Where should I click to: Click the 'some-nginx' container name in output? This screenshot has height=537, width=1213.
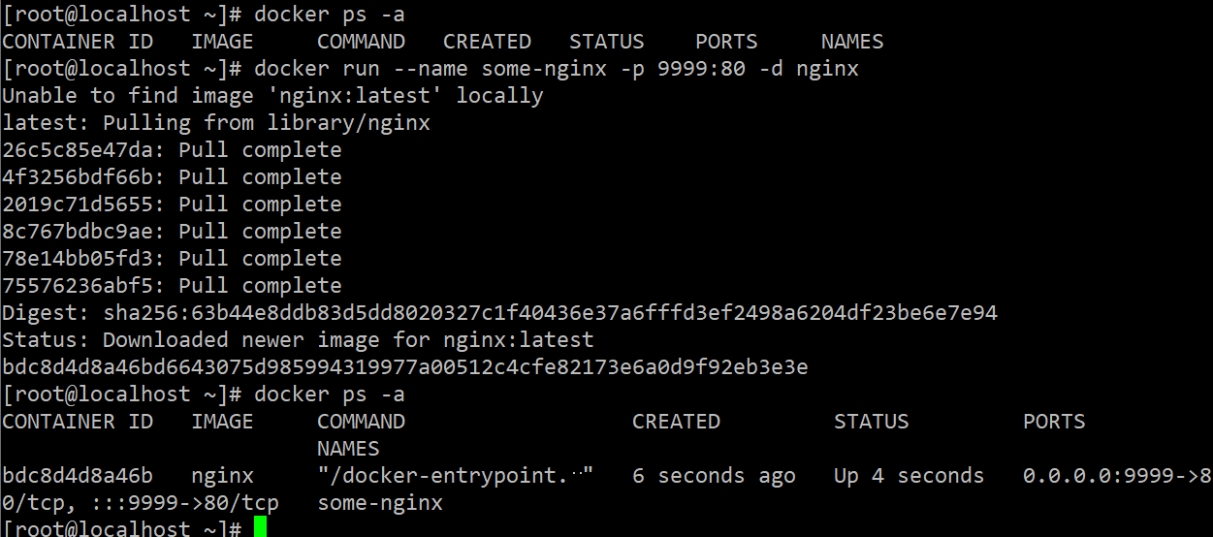point(380,503)
